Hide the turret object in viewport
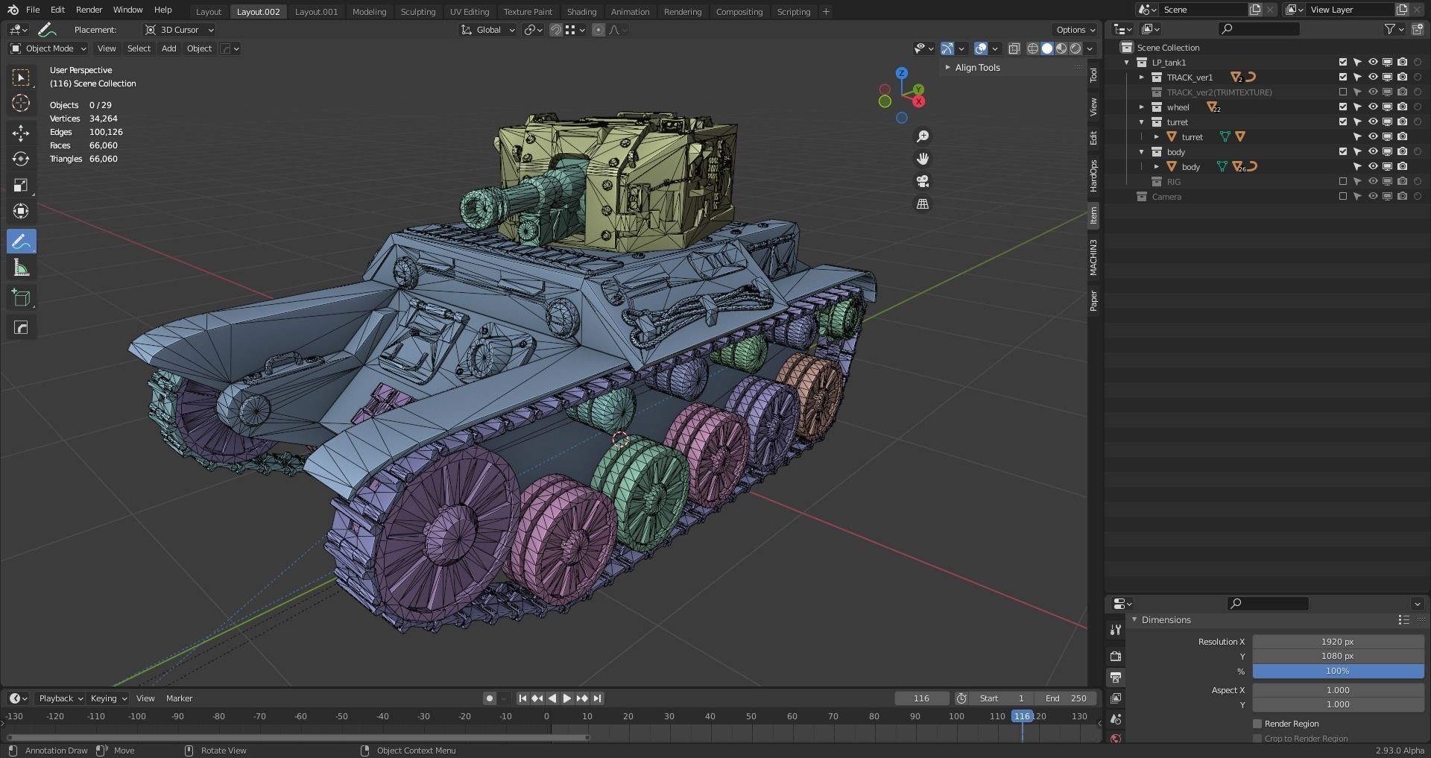1431x758 pixels. (1372, 137)
